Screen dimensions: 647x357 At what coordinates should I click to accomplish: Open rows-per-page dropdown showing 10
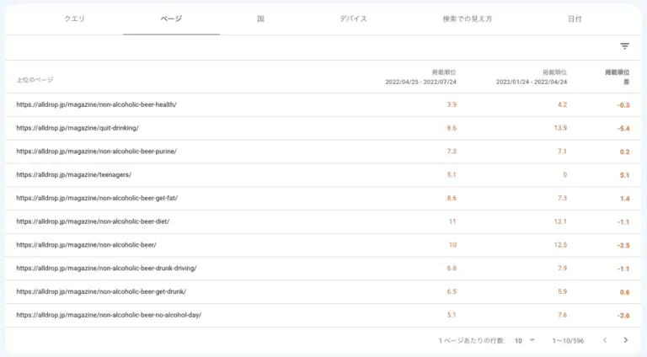(x=525, y=340)
